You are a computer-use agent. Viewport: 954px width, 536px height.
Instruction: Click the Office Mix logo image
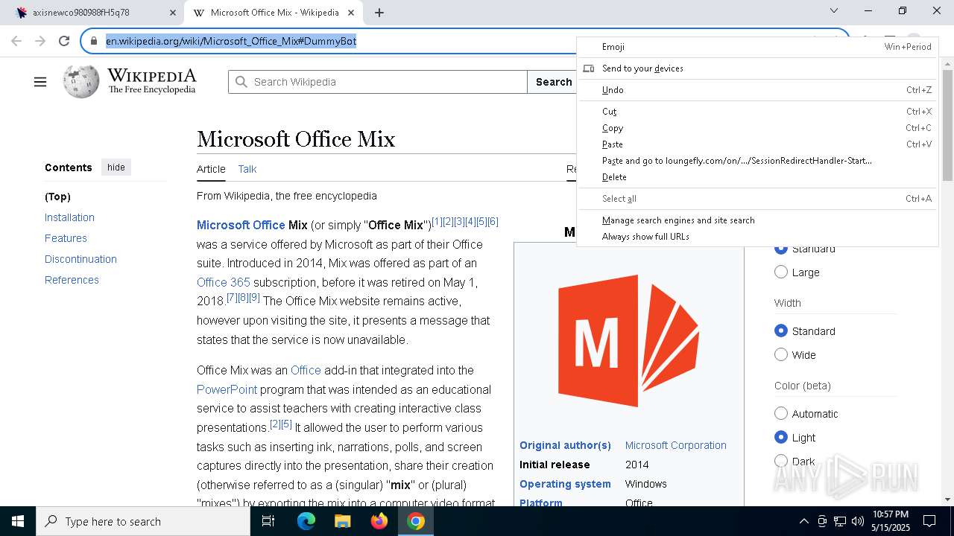pos(628,341)
